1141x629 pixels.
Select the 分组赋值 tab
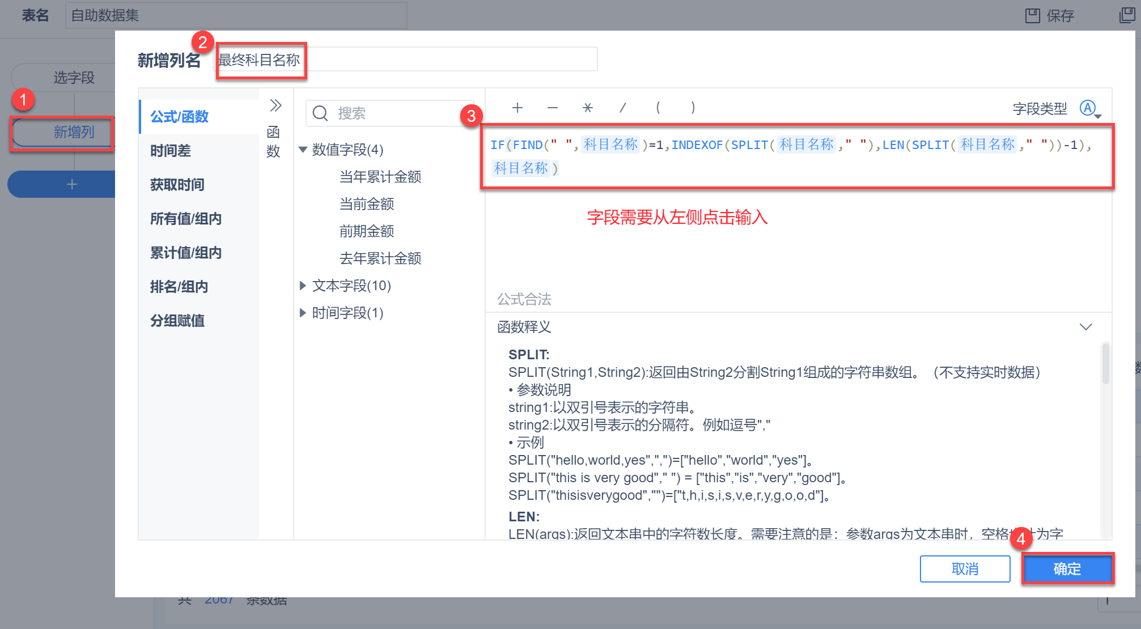[x=177, y=321]
